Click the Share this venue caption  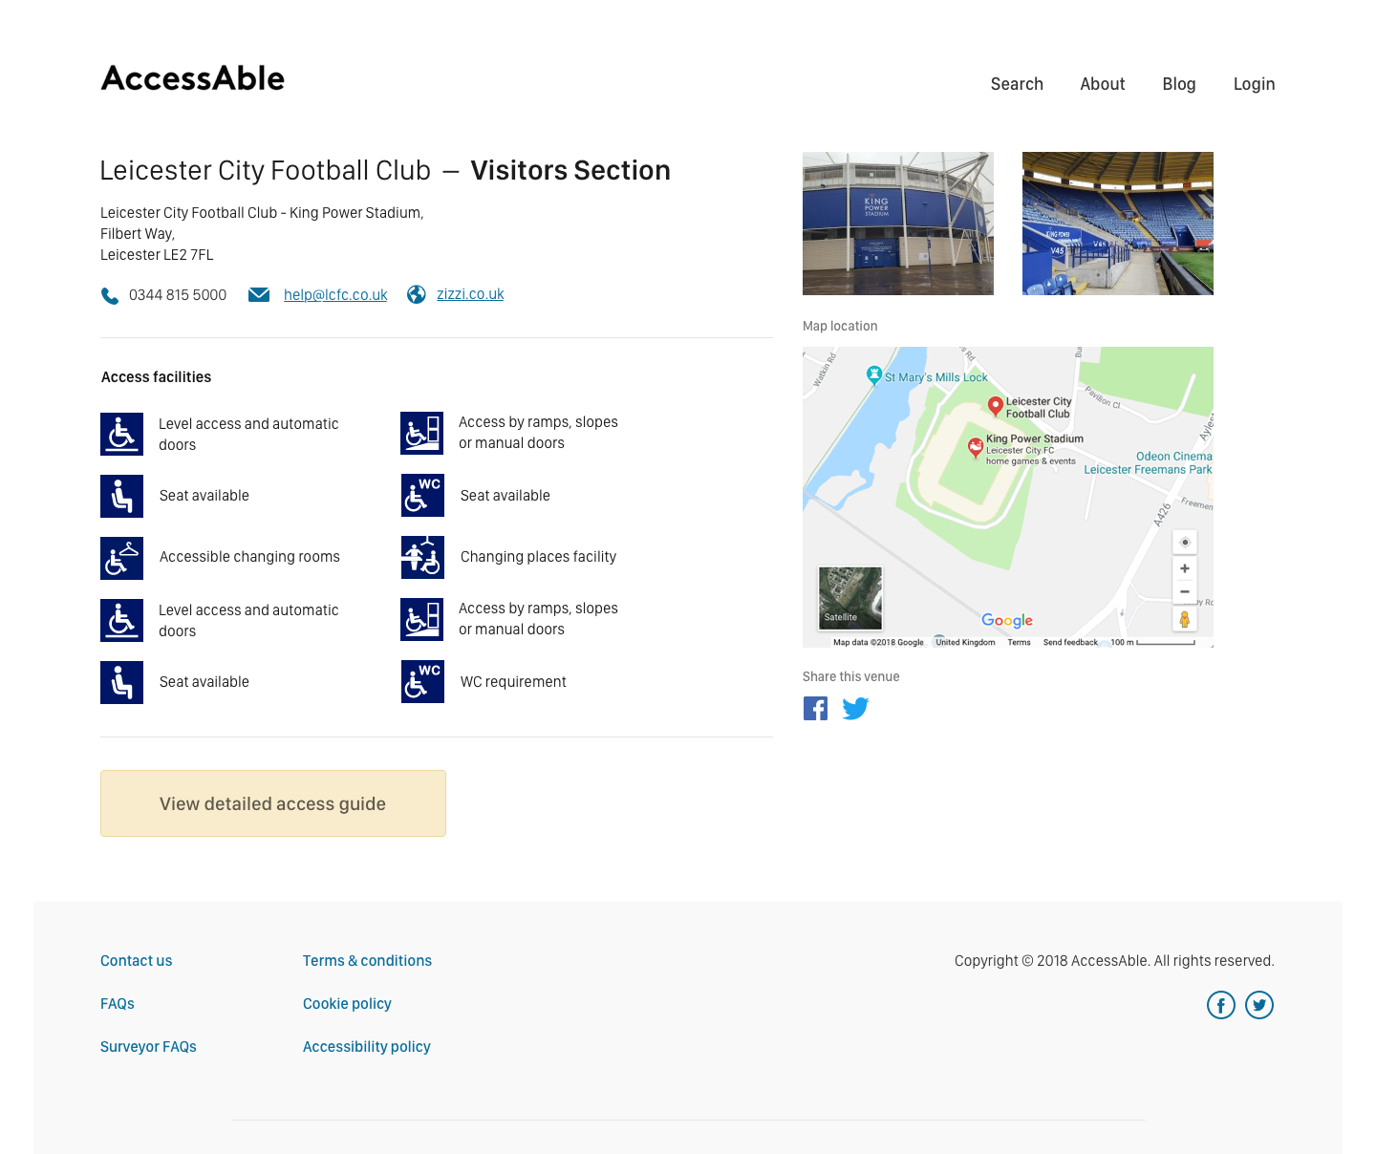pyautogui.click(x=851, y=676)
